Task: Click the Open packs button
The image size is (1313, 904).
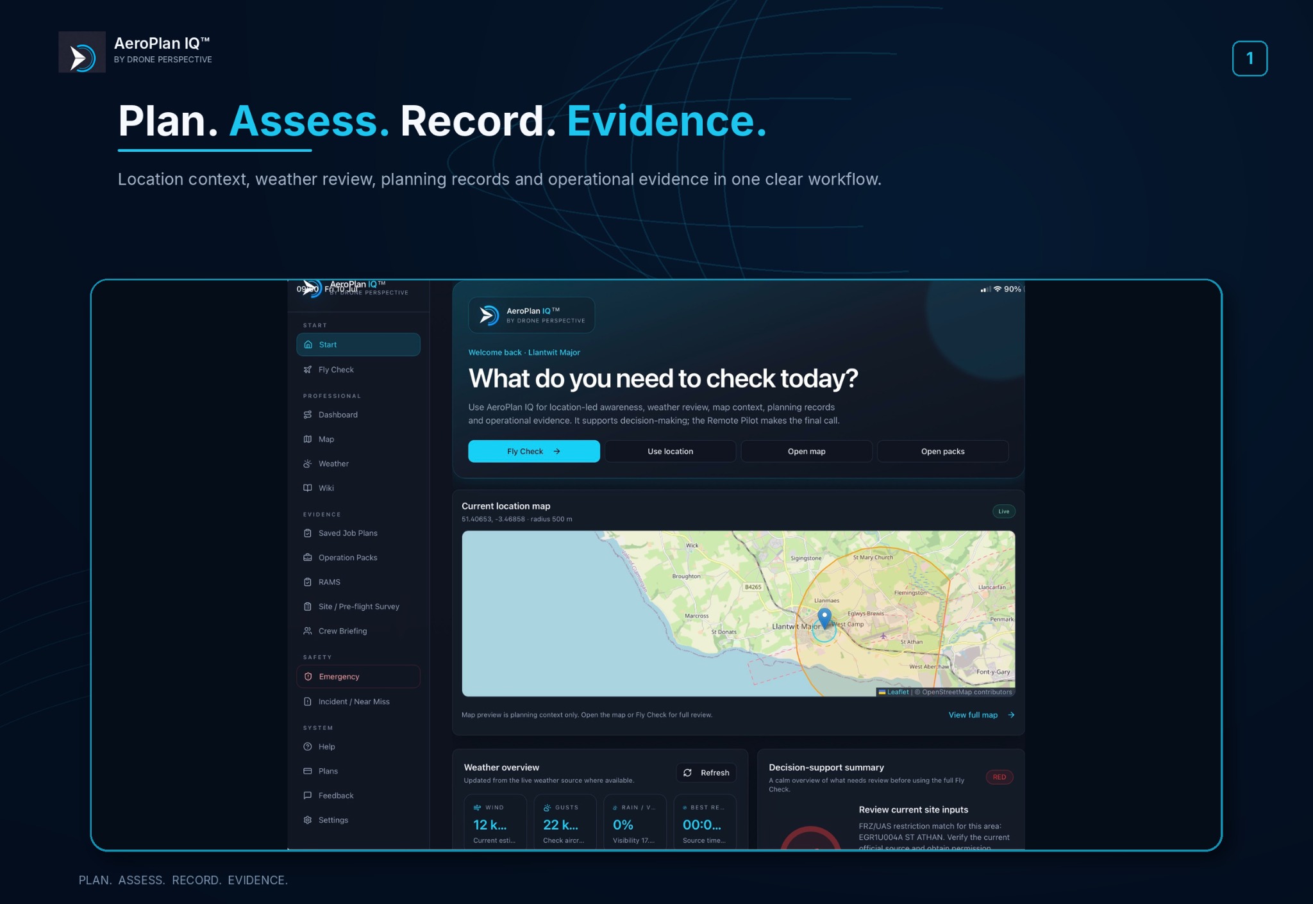Action: coord(942,451)
